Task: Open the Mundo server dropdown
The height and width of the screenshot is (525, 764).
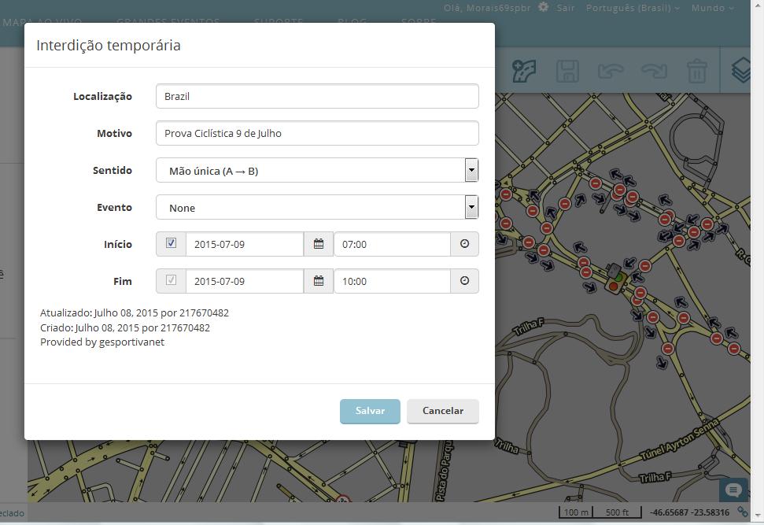Action: click(710, 7)
